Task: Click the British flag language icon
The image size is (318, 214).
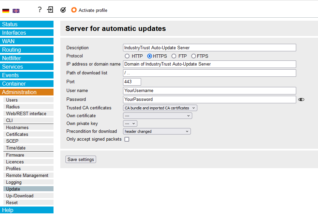Action: tap(16, 11)
